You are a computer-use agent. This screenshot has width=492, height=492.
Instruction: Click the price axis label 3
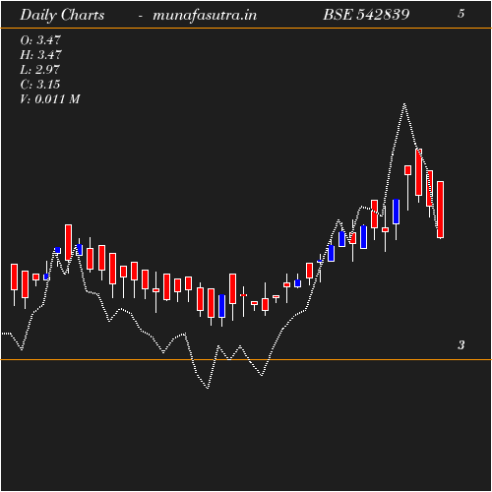pos(461,345)
